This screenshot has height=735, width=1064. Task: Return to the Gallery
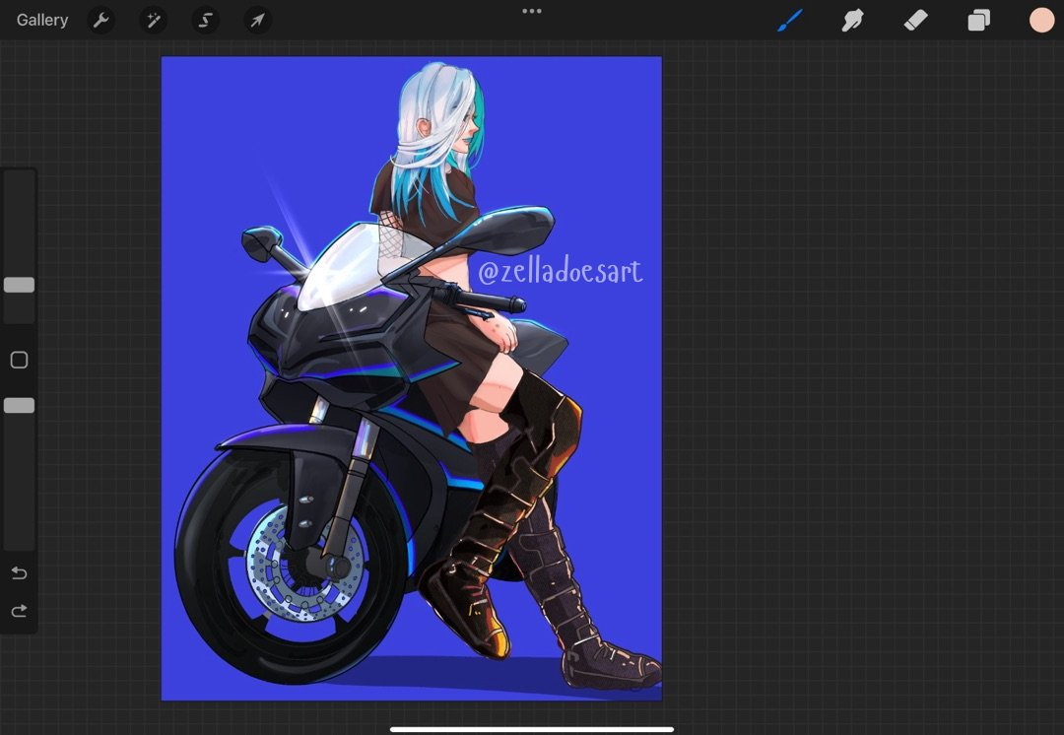click(x=42, y=20)
